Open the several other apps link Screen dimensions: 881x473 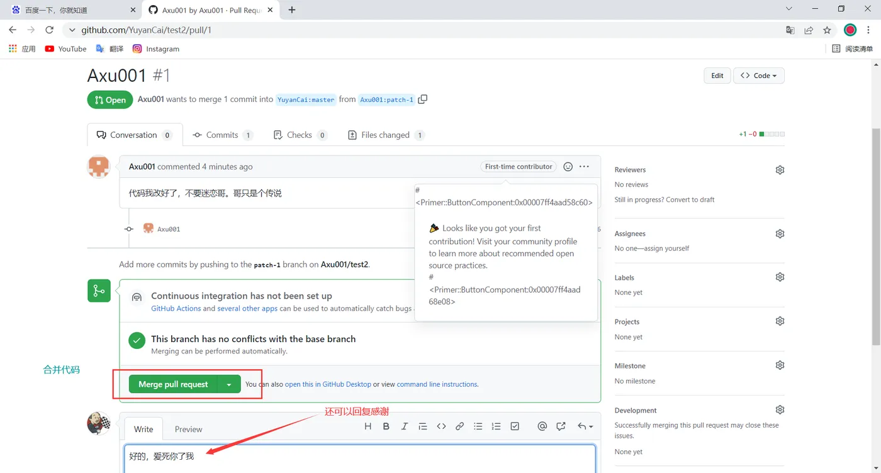247,309
